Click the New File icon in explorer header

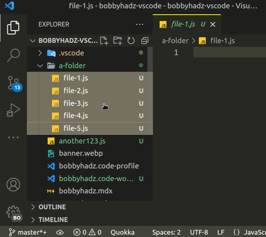click(x=104, y=41)
